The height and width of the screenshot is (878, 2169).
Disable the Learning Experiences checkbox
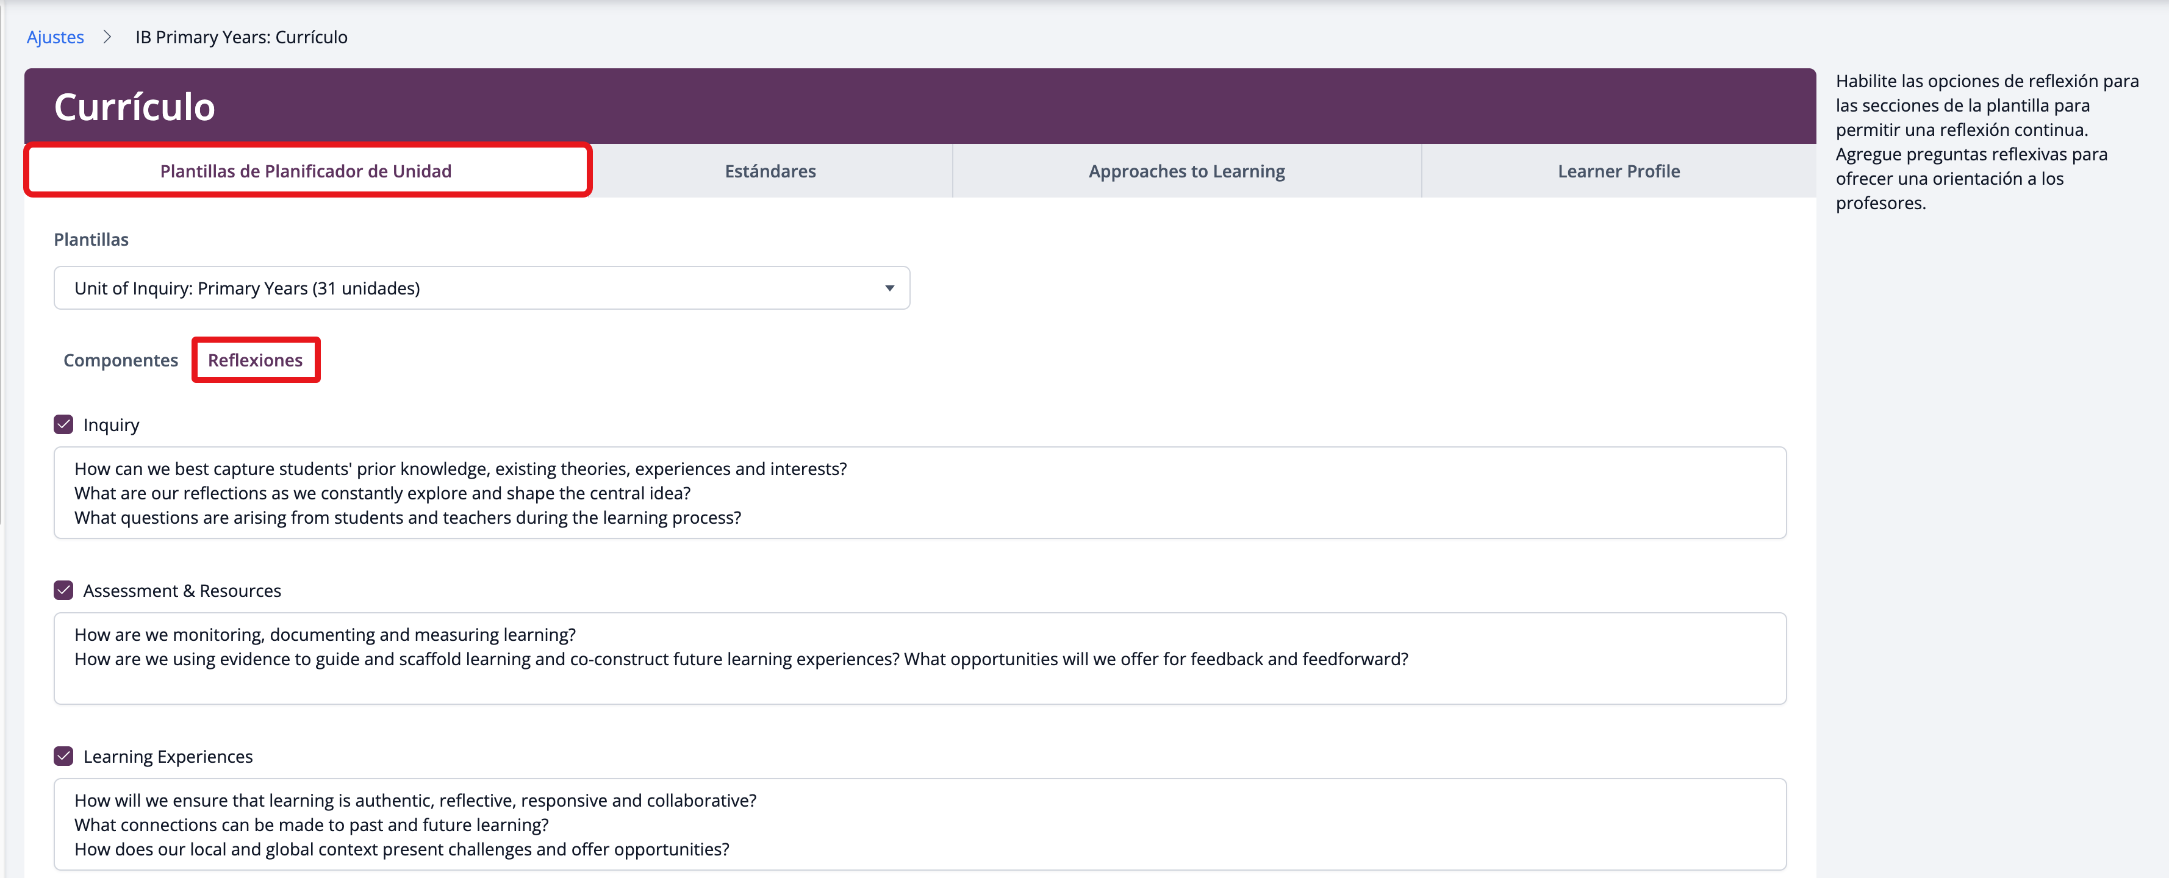[x=64, y=756]
